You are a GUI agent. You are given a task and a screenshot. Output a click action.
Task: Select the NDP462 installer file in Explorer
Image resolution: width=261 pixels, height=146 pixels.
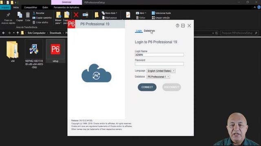point(34,54)
